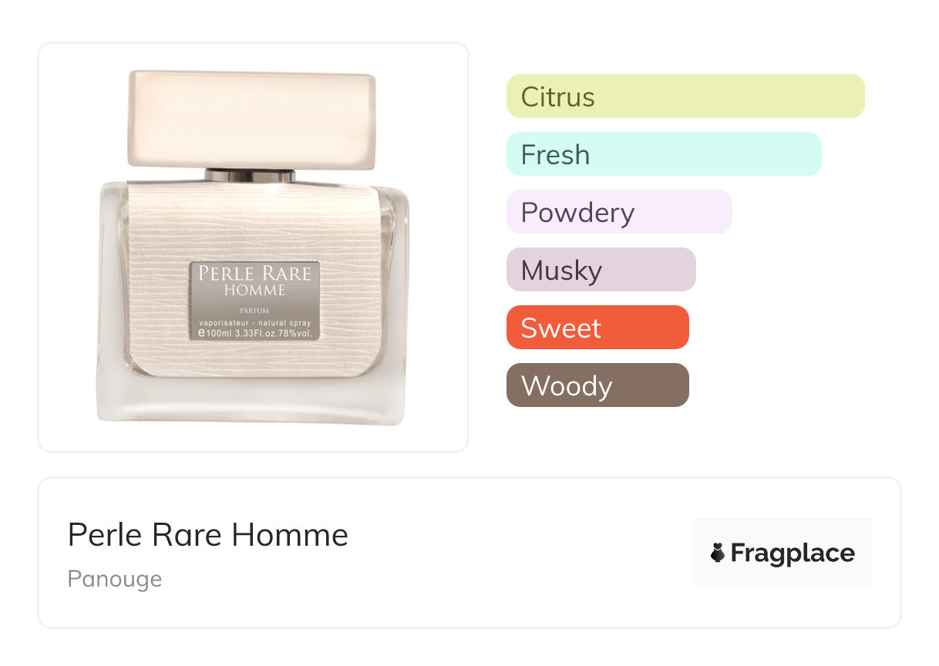Select the Fresh accord bar
The image size is (939, 666).
tap(663, 154)
